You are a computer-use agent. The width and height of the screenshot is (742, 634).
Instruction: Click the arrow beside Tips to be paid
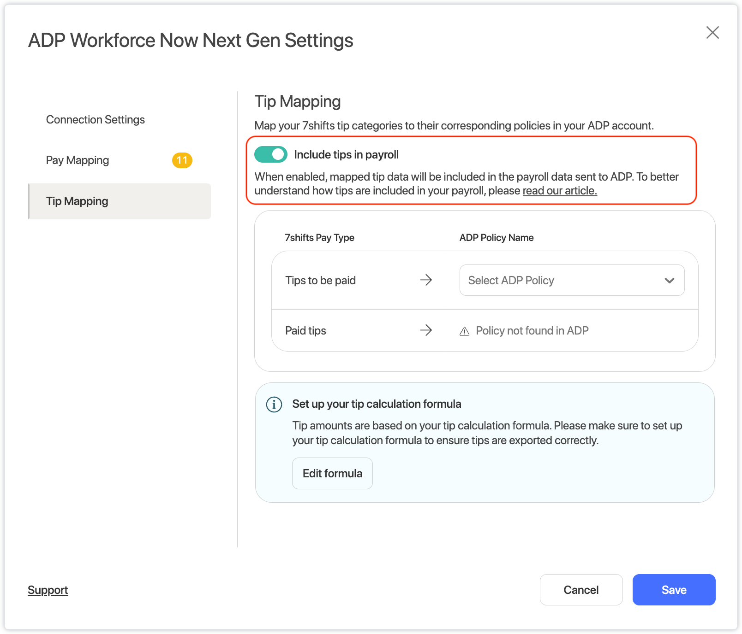[x=426, y=280]
